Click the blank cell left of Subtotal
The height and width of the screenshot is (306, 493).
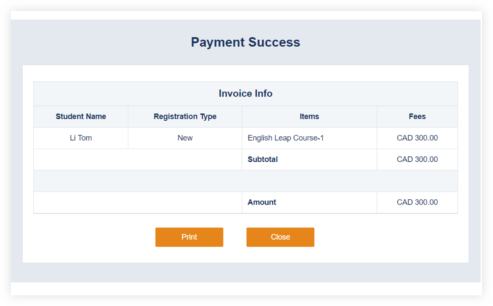click(138, 159)
